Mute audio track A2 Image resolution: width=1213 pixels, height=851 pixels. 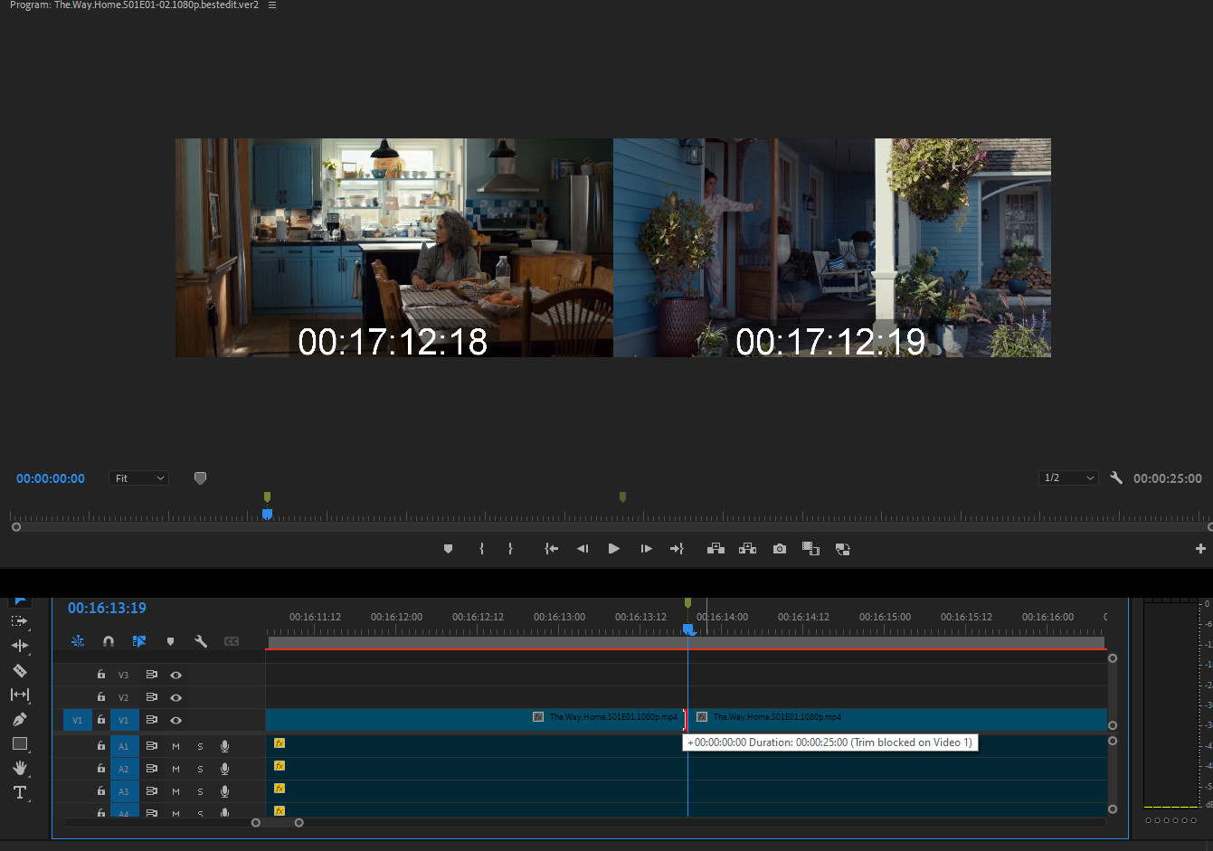click(176, 769)
